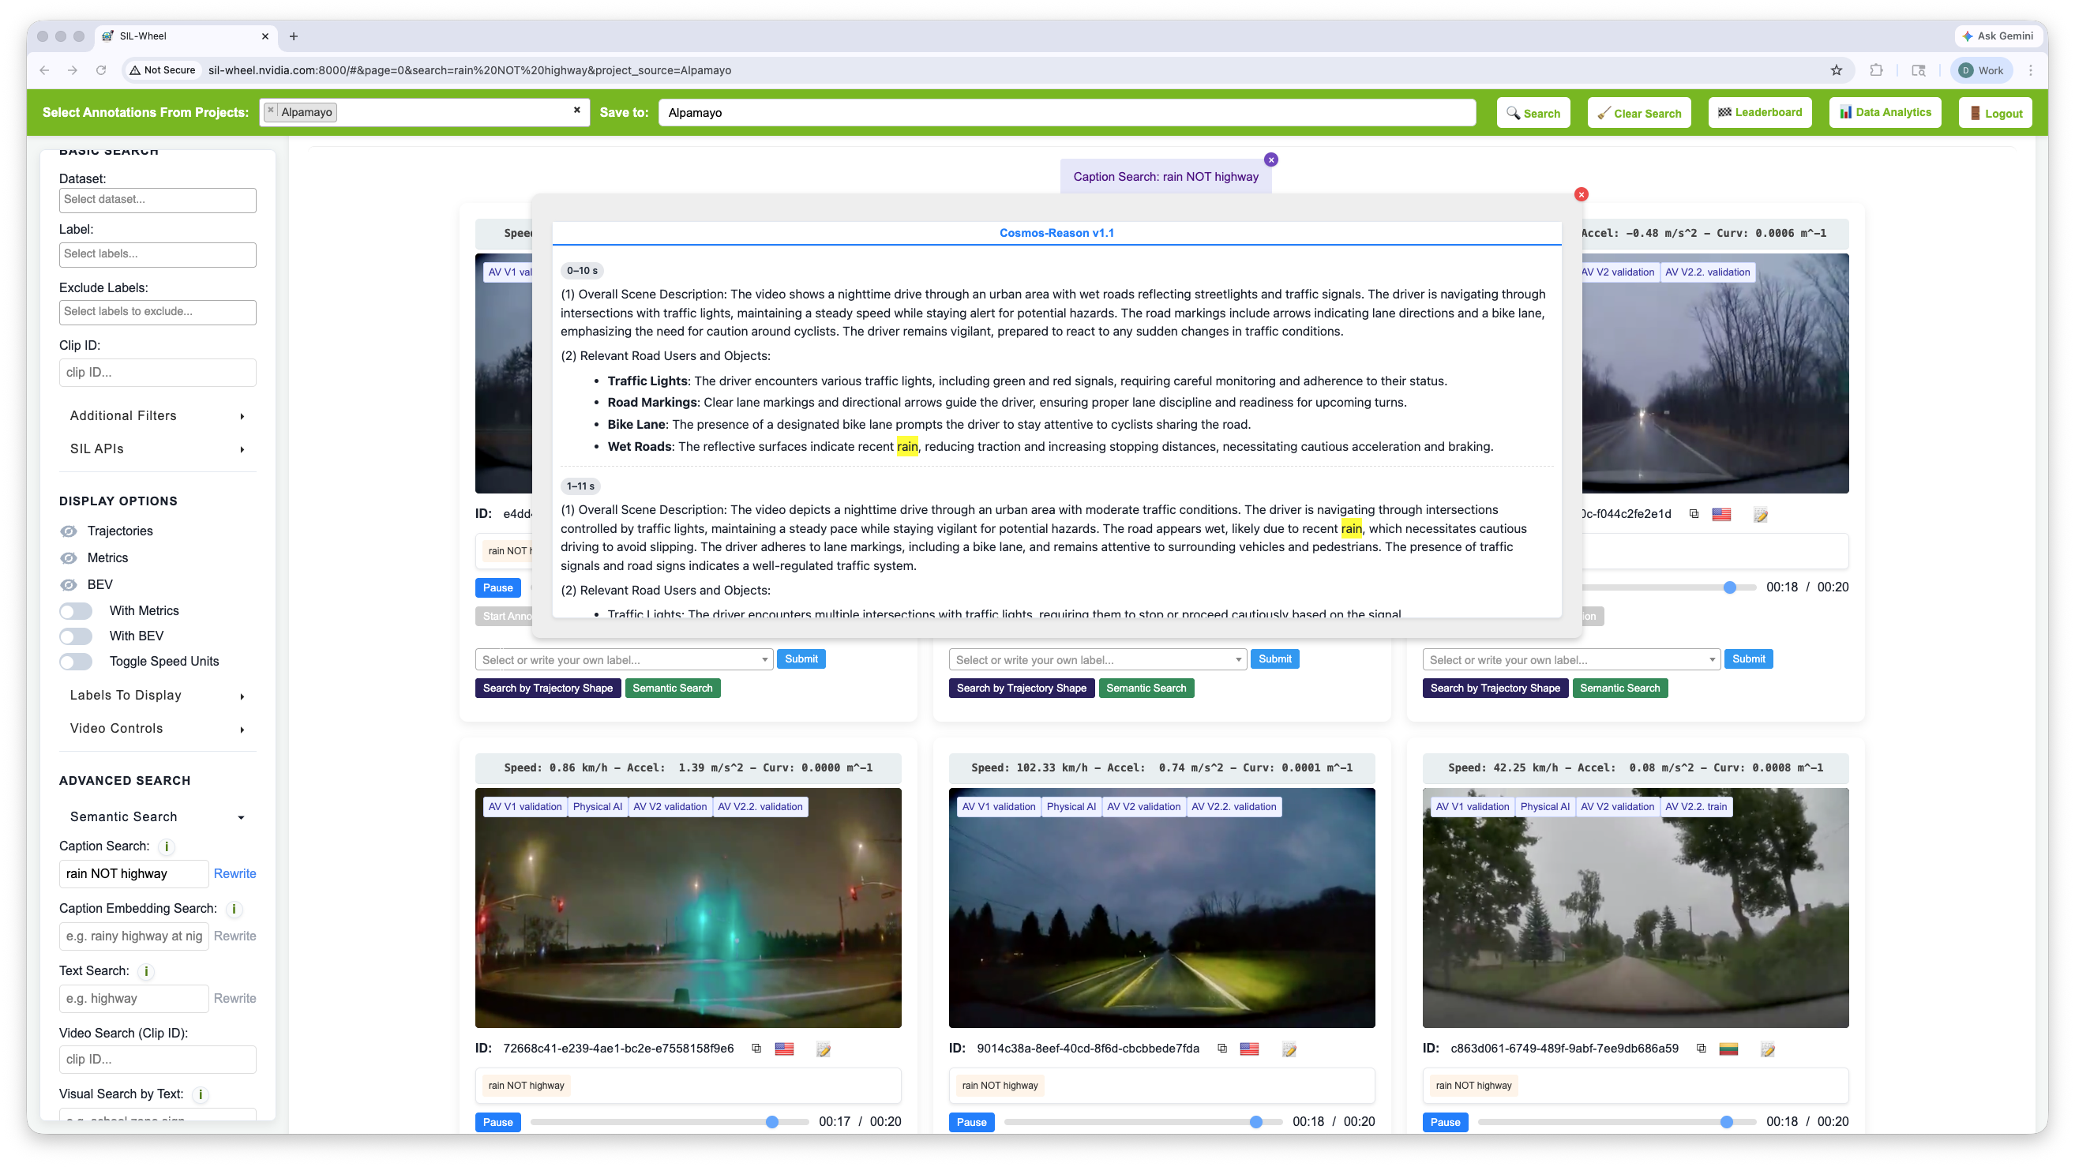Click the video thumbnail at 102.33 km/h
The image size is (2075, 1167).
point(1161,908)
